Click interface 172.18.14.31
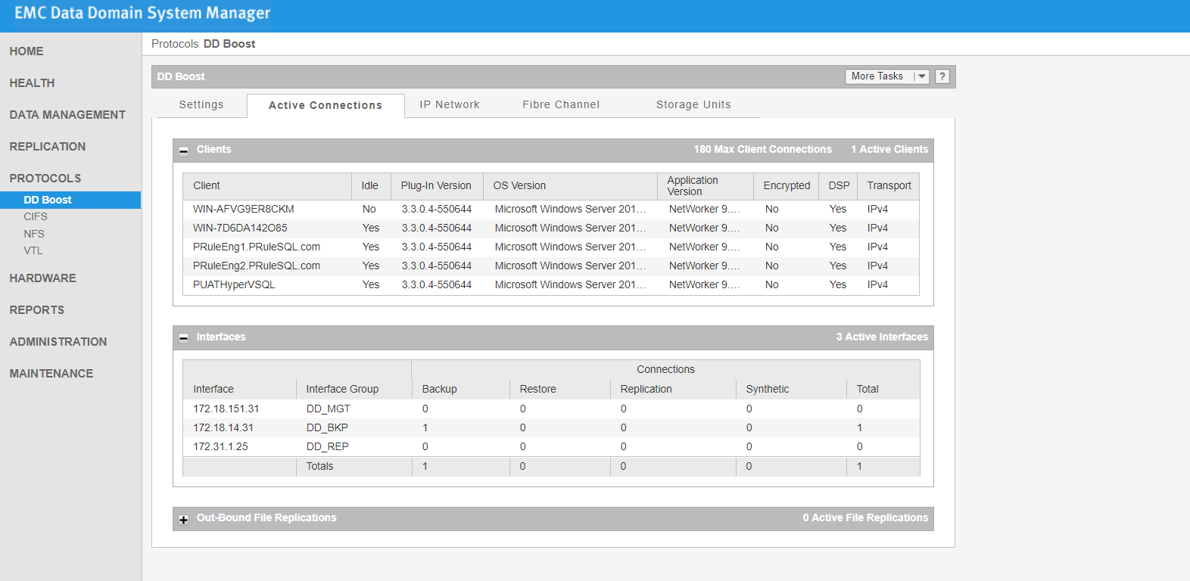 223,428
